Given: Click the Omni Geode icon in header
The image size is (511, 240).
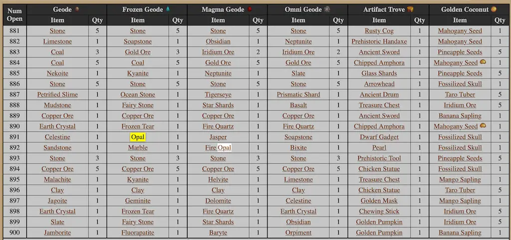Looking at the screenshot, I should pyautogui.click(x=327, y=9).
